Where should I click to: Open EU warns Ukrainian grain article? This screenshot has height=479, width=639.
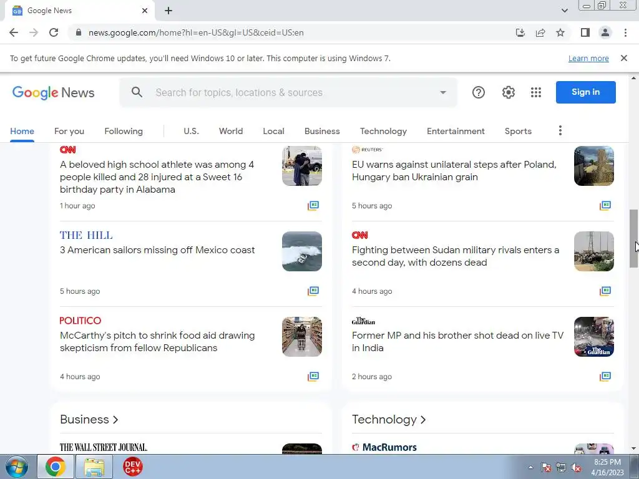tap(454, 171)
